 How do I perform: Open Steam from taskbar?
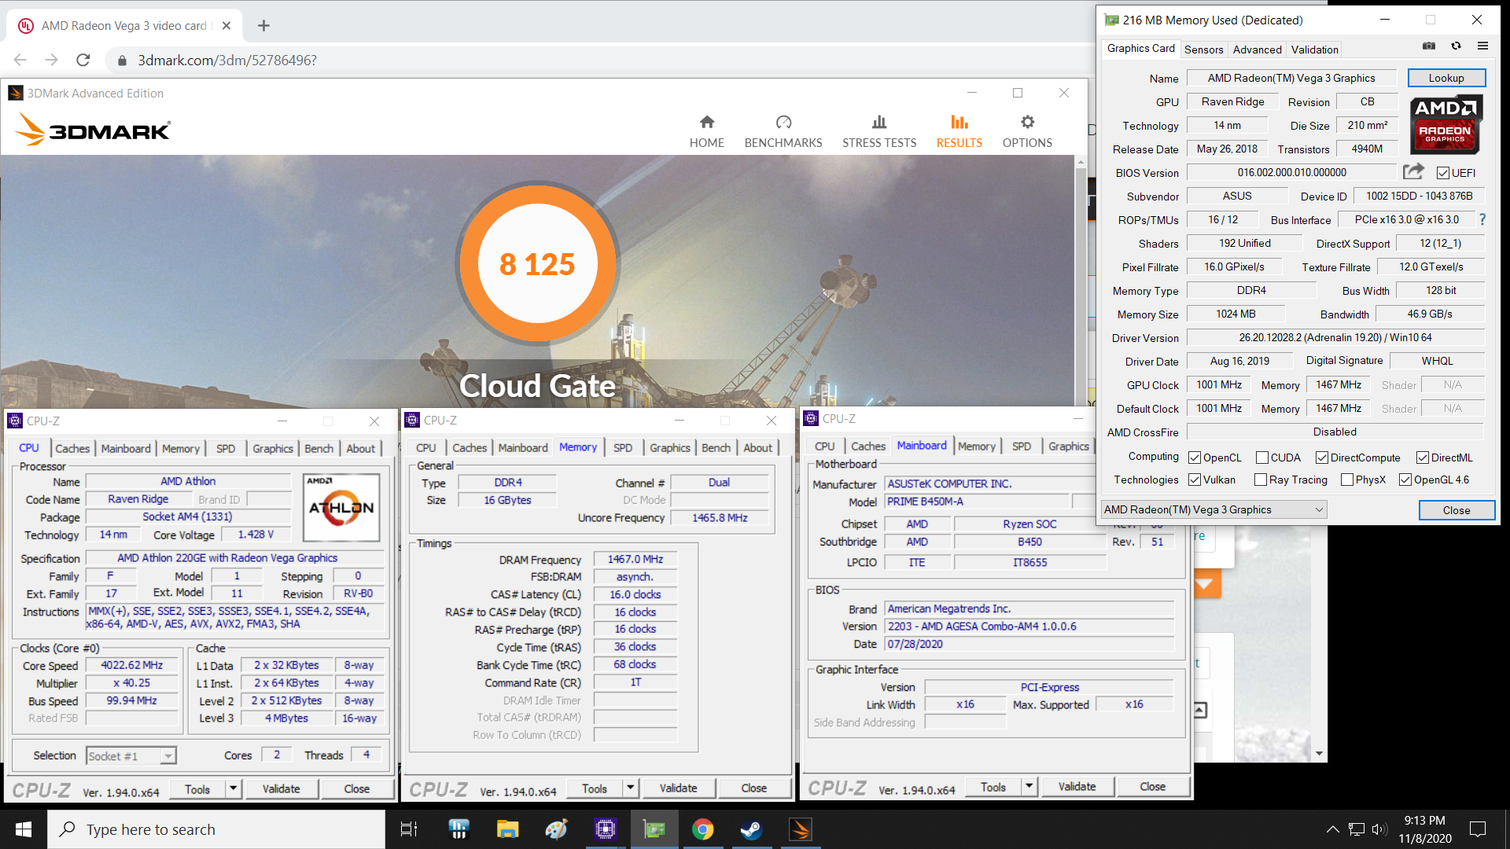click(x=751, y=829)
